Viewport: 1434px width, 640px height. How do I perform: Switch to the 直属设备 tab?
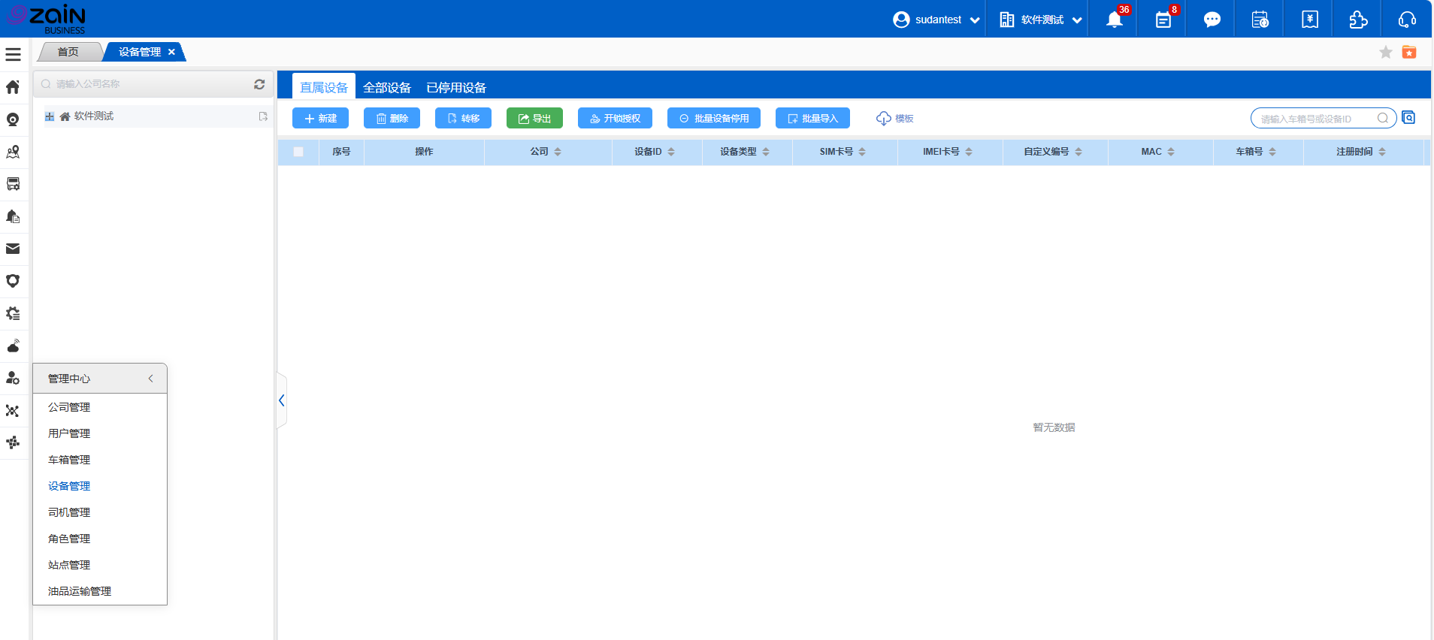[324, 88]
